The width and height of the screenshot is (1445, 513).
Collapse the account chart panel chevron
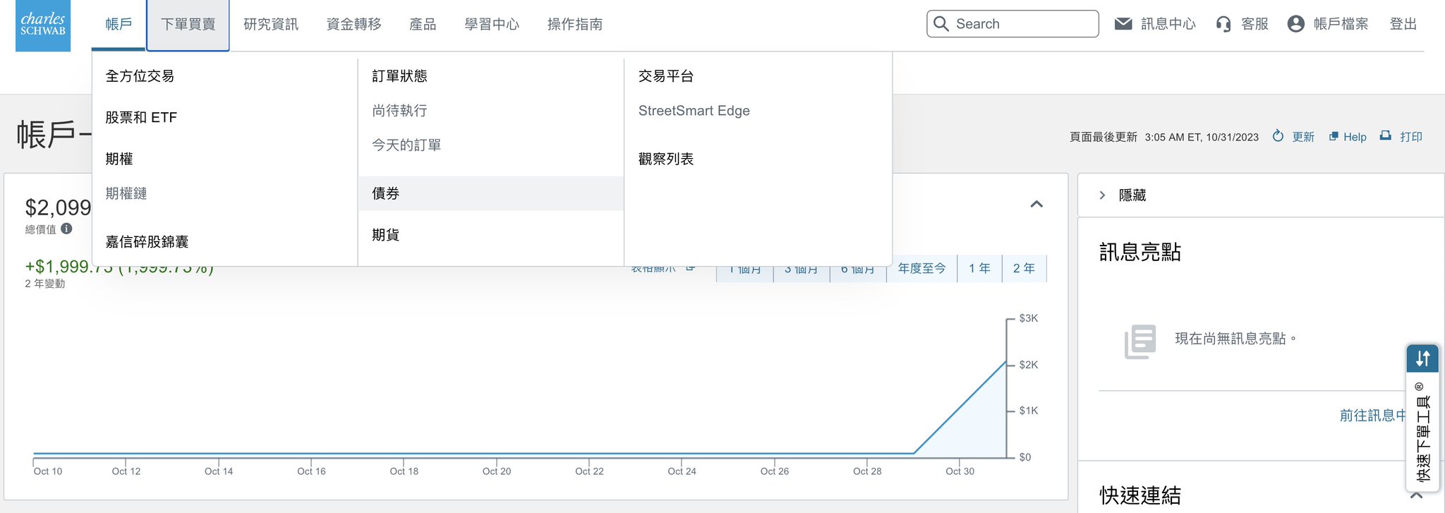point(1036,205)
